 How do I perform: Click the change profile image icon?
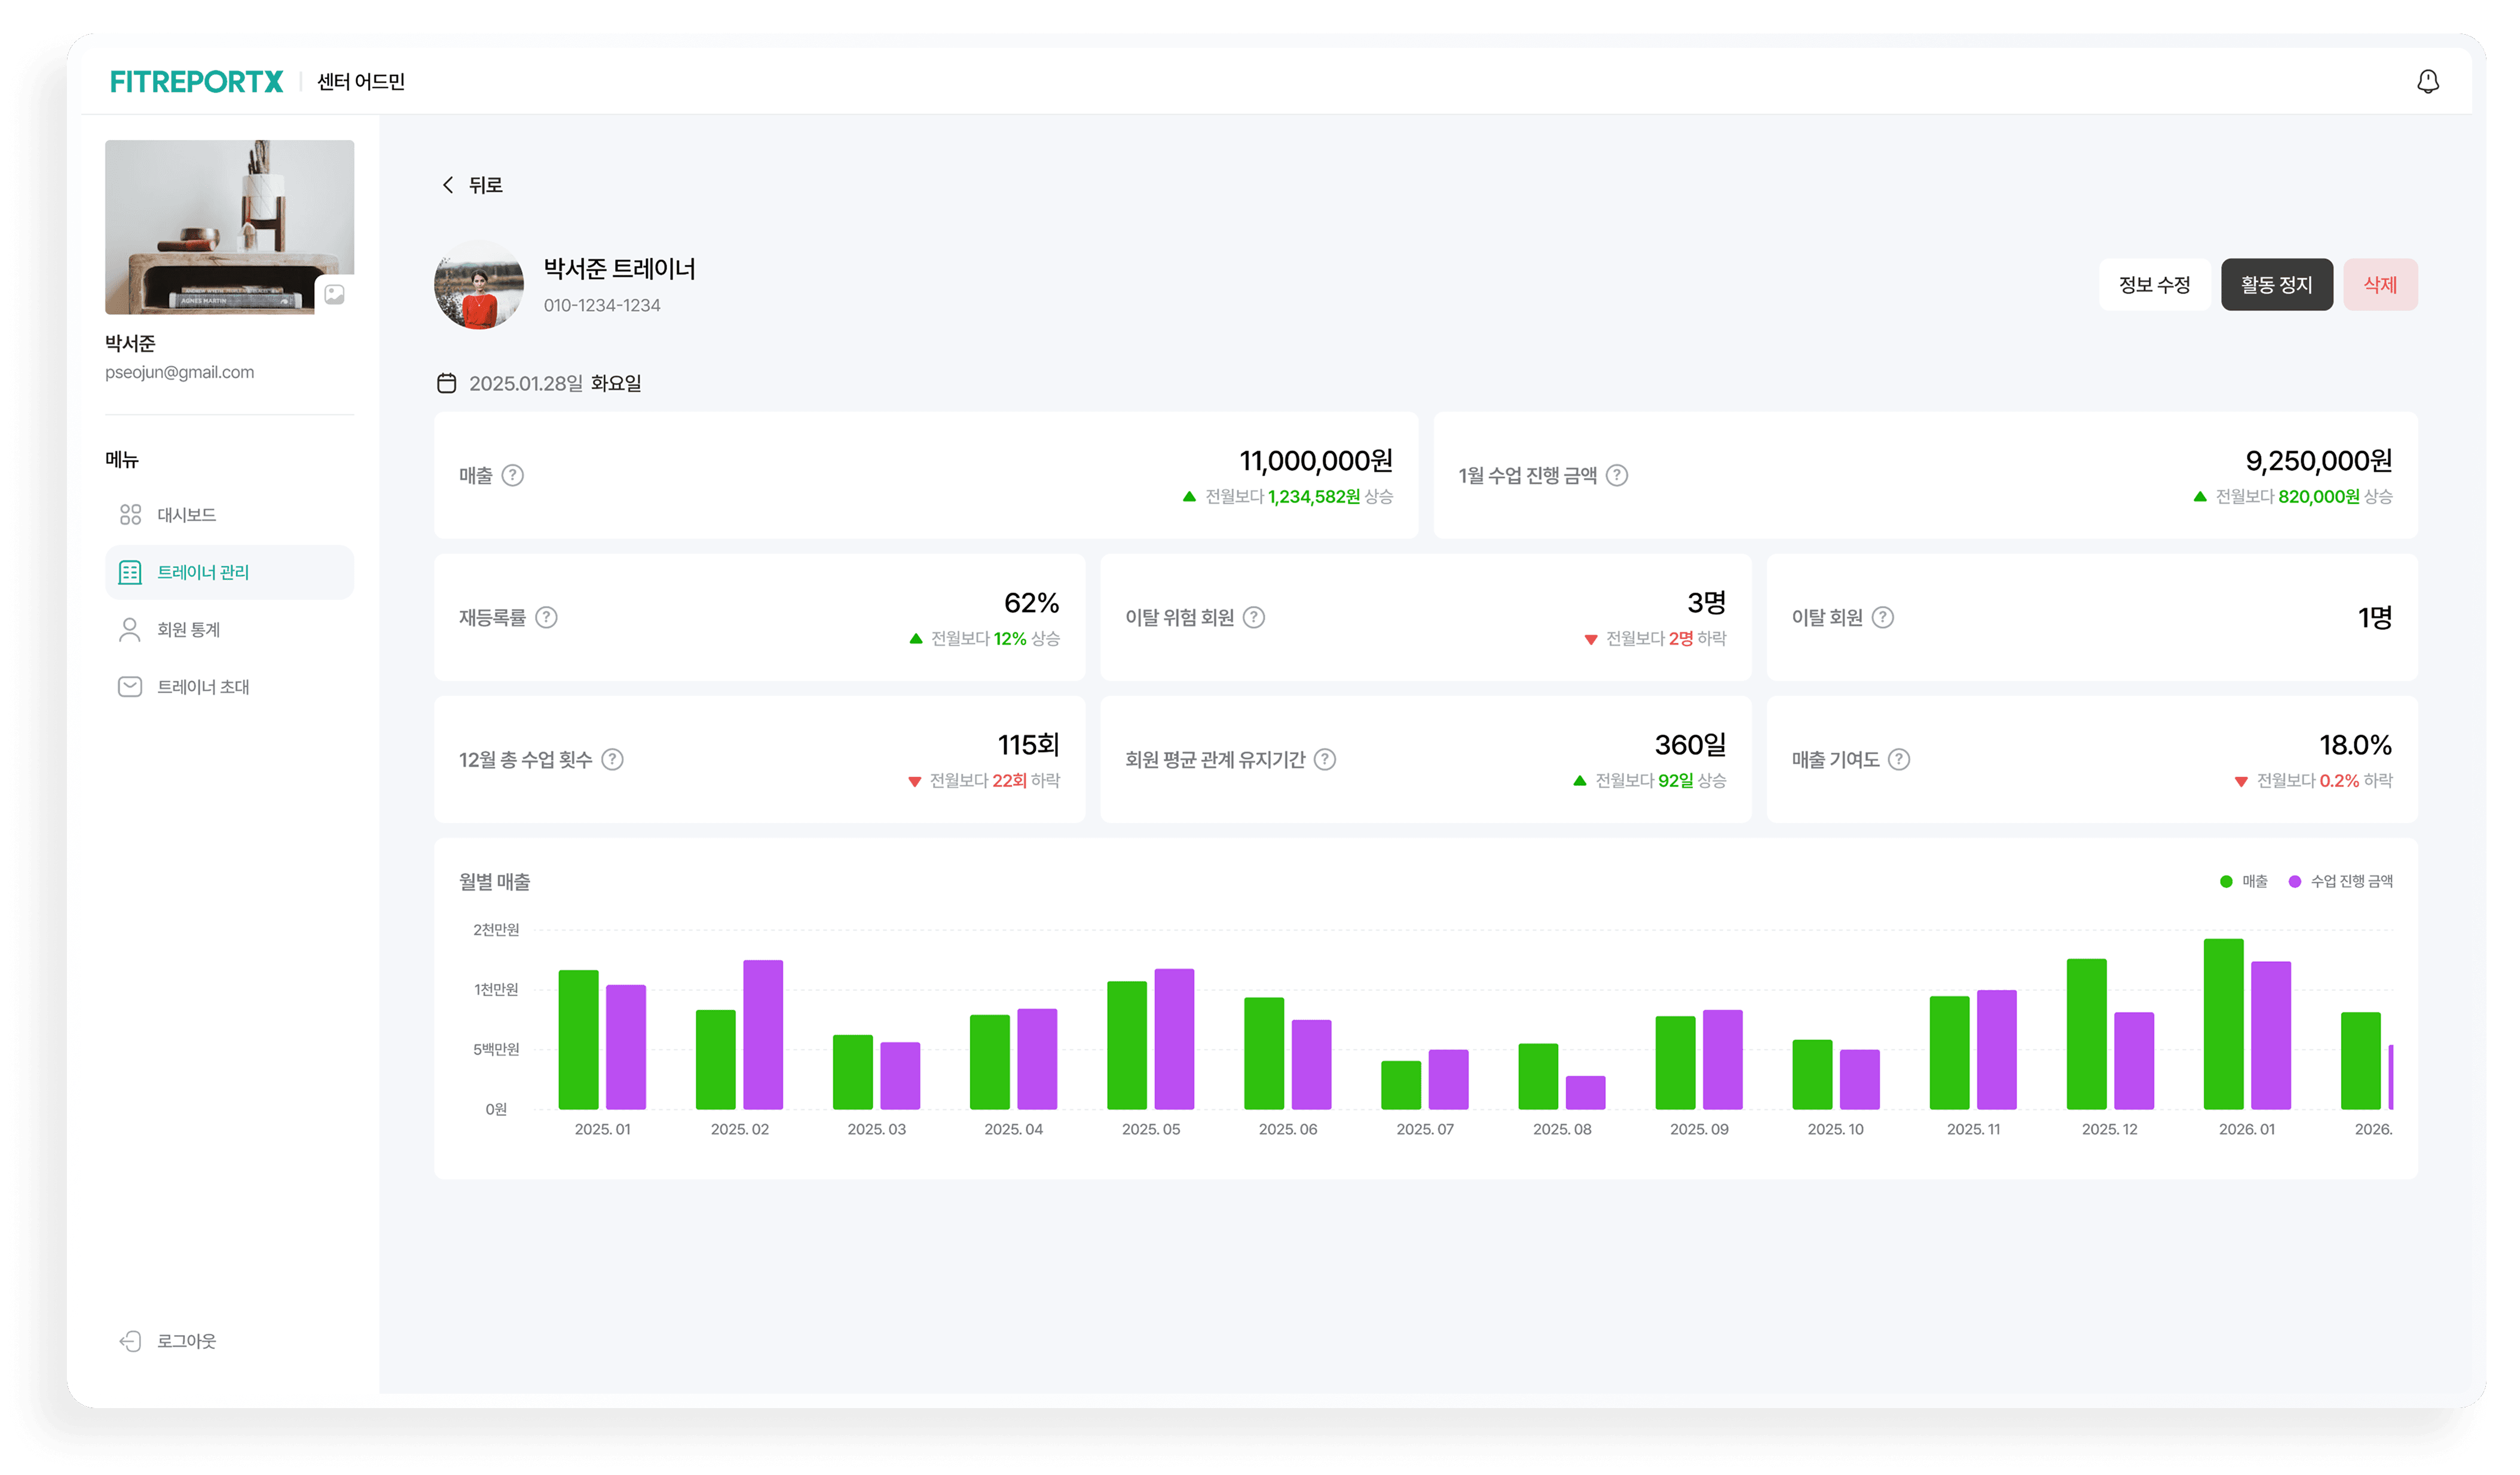pyautogui.click(x=334, y=294)
